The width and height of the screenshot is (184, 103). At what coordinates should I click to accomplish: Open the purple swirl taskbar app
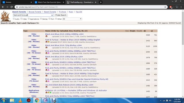click(45, 100)
